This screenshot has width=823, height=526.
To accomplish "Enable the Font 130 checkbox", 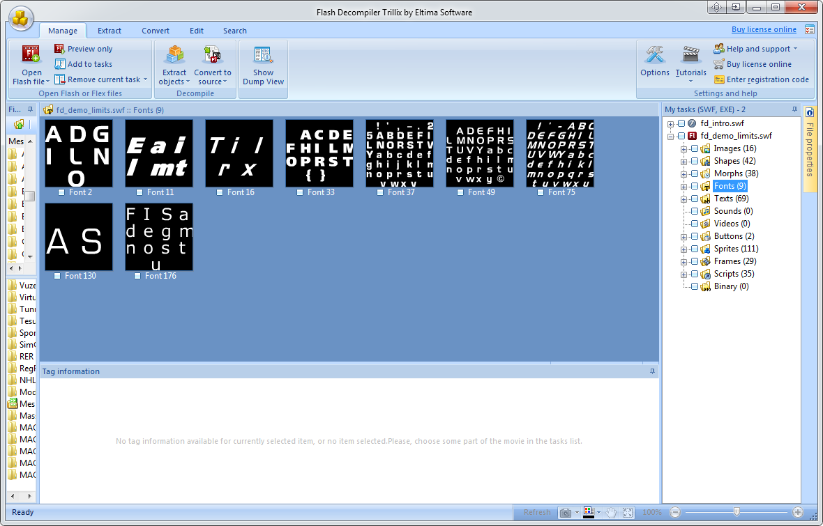I will (x=57, y=276).
